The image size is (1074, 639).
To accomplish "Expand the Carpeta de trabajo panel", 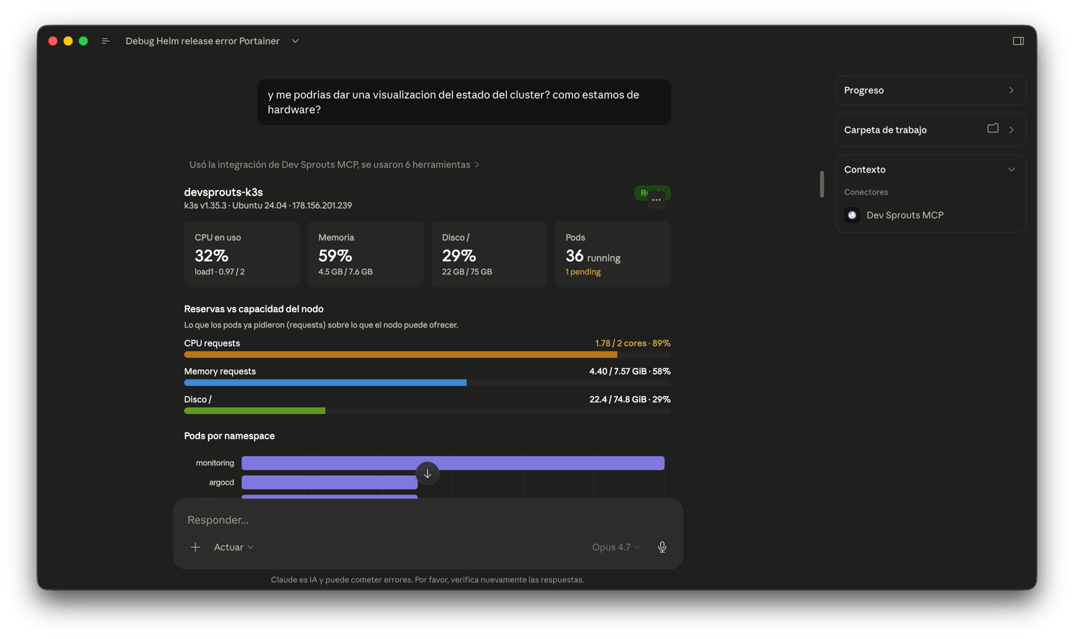I will click(930, 130).
